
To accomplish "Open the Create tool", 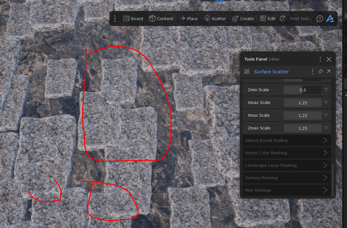I will [x=243, y=18].
